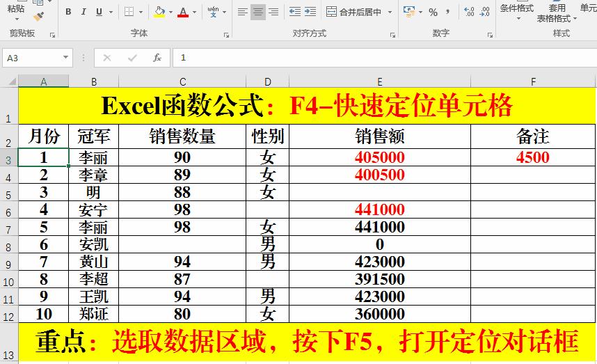This screenshot has height=364, width=597.
Task: Click the formula bar showing 1
Action: 385,58
